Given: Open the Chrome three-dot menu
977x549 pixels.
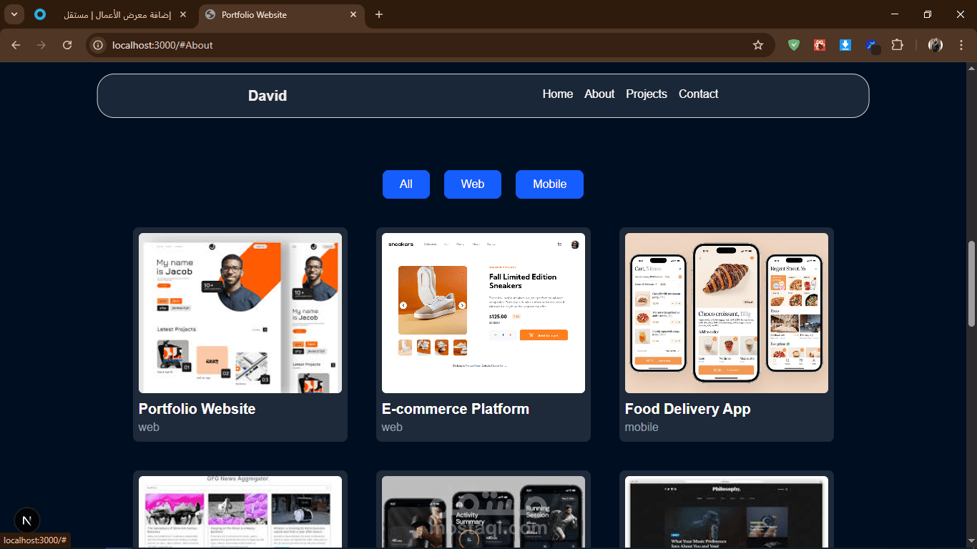Looking at the screenshot, I should (960, 45).
